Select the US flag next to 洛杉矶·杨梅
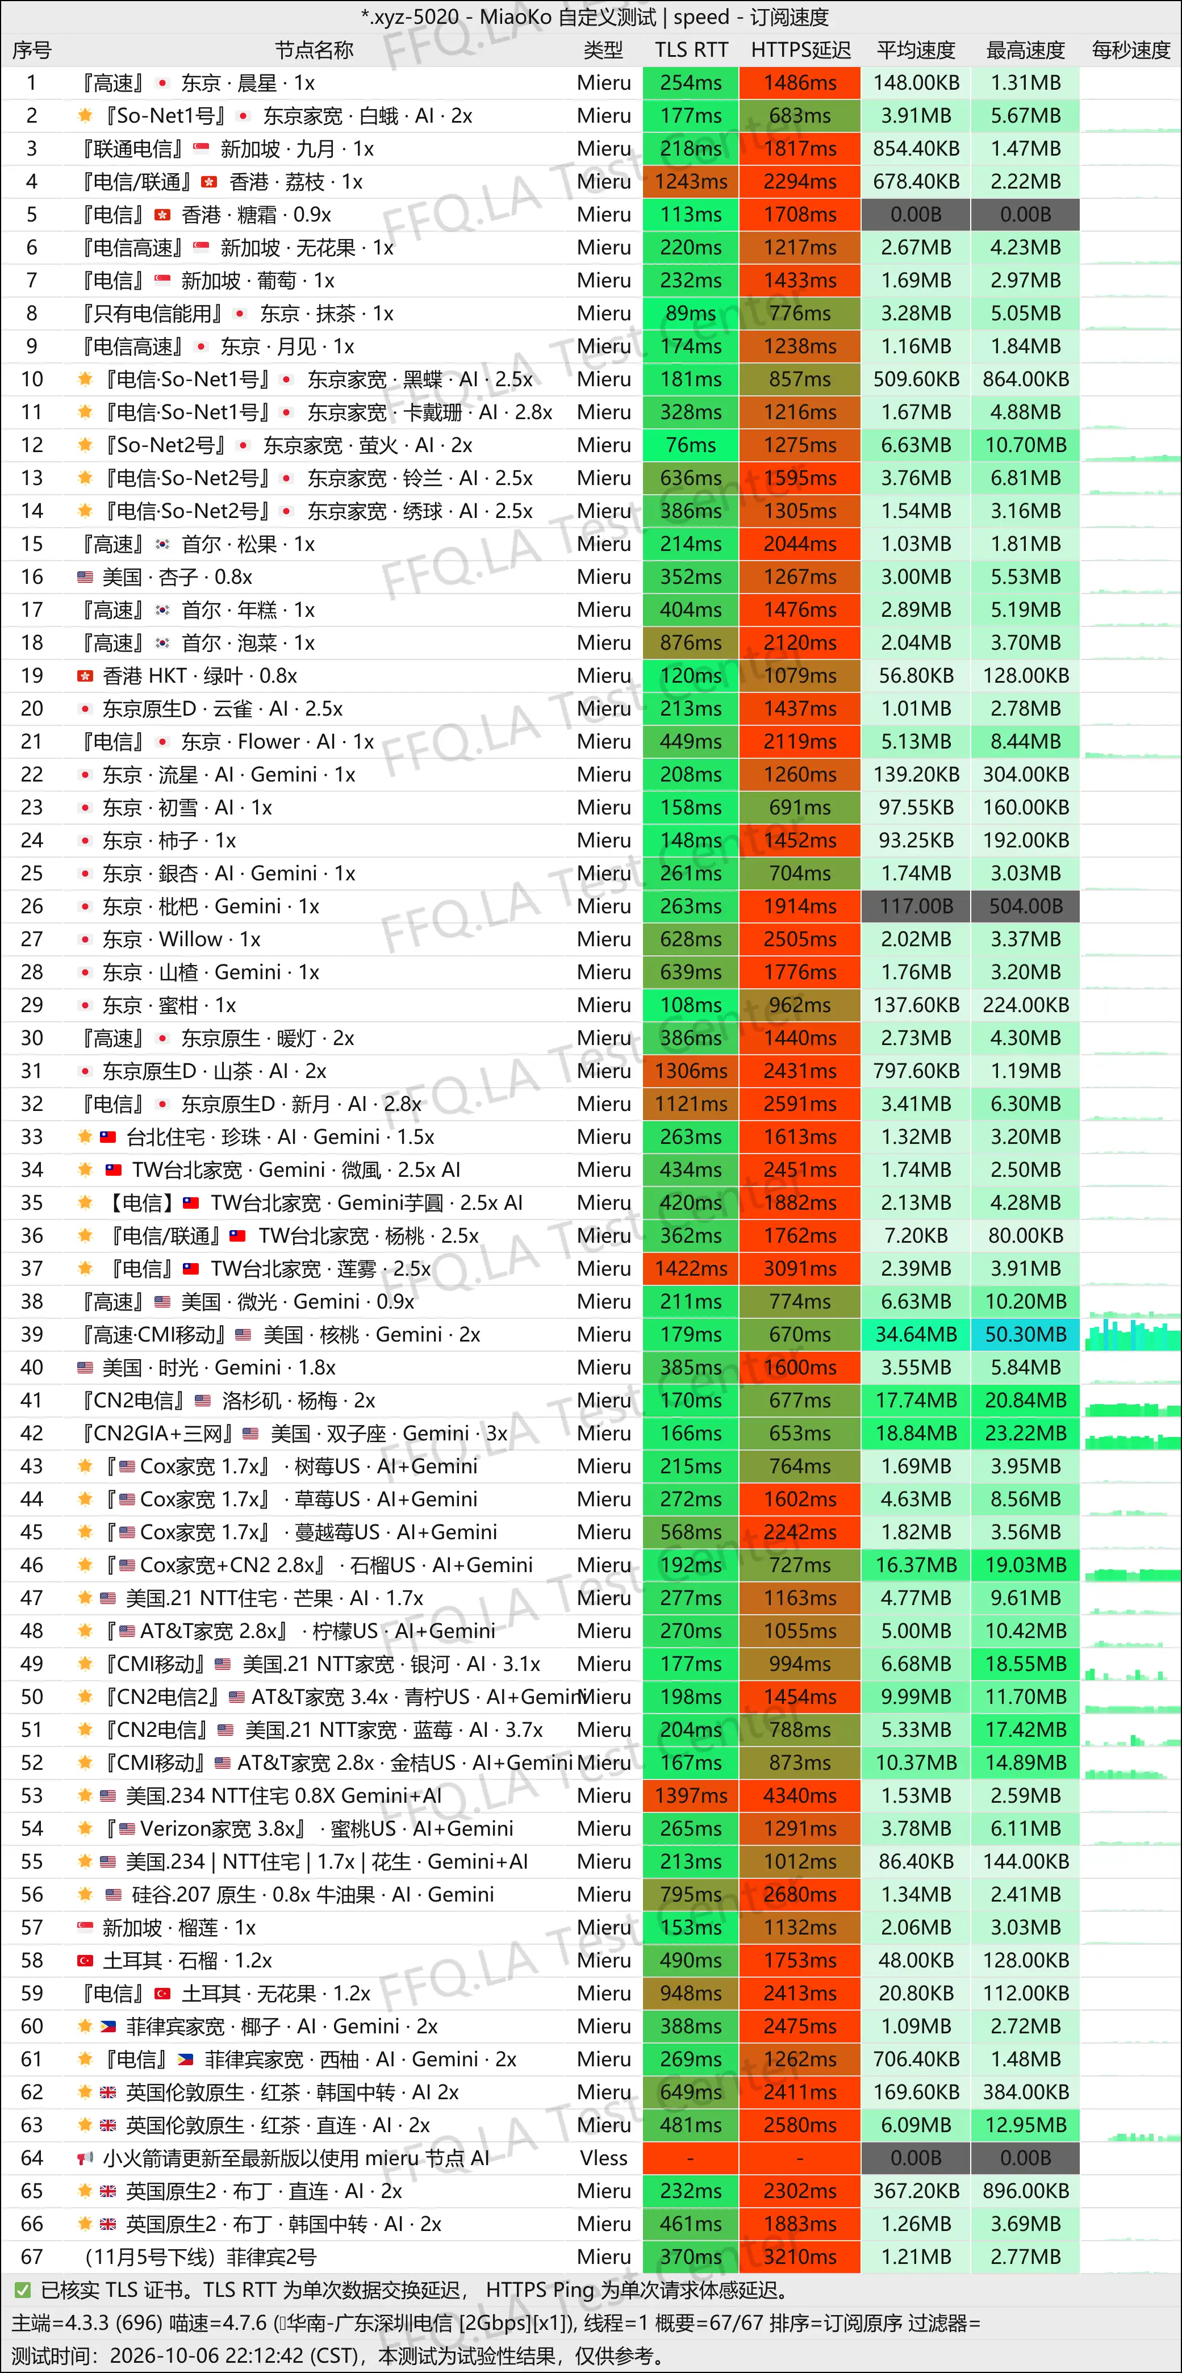 pyautogui.click(x=203, y=1401)
